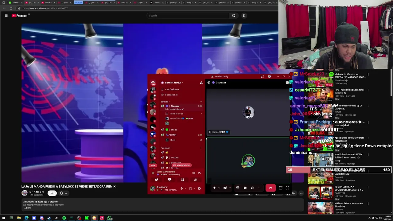
Task: Open Spotify from the Windows taskbar
Action: coord(64,218)
